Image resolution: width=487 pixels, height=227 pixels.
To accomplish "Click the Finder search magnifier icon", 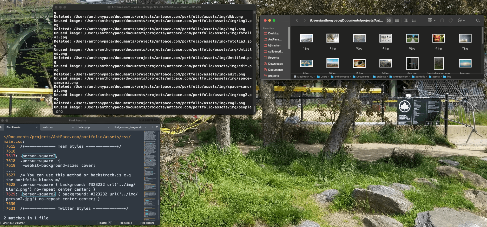I will [x=478, y=20].
